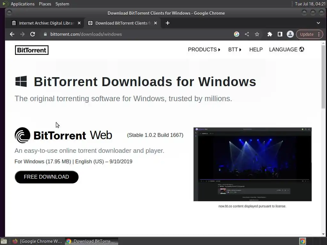Select Download BitTorre... taskbar window
327x245 pixels.
click(x=91, y=241)
